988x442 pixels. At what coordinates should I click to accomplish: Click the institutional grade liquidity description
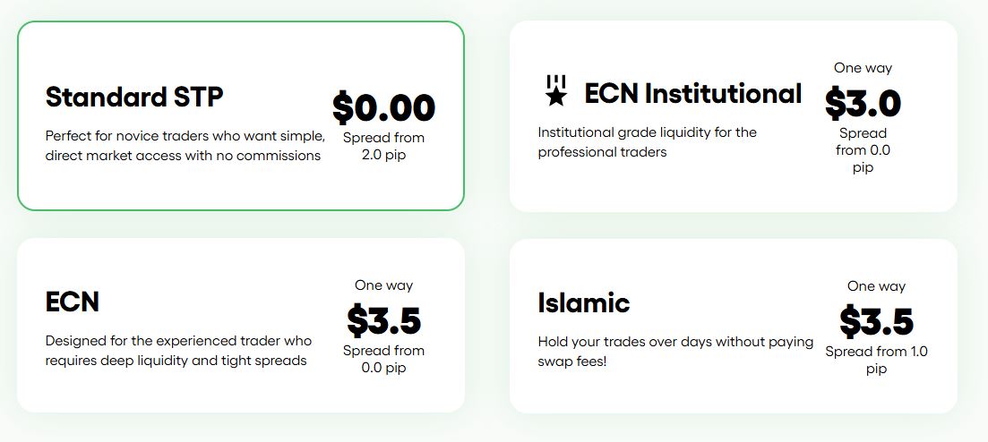pyautogui.click(x=648, y=142)
